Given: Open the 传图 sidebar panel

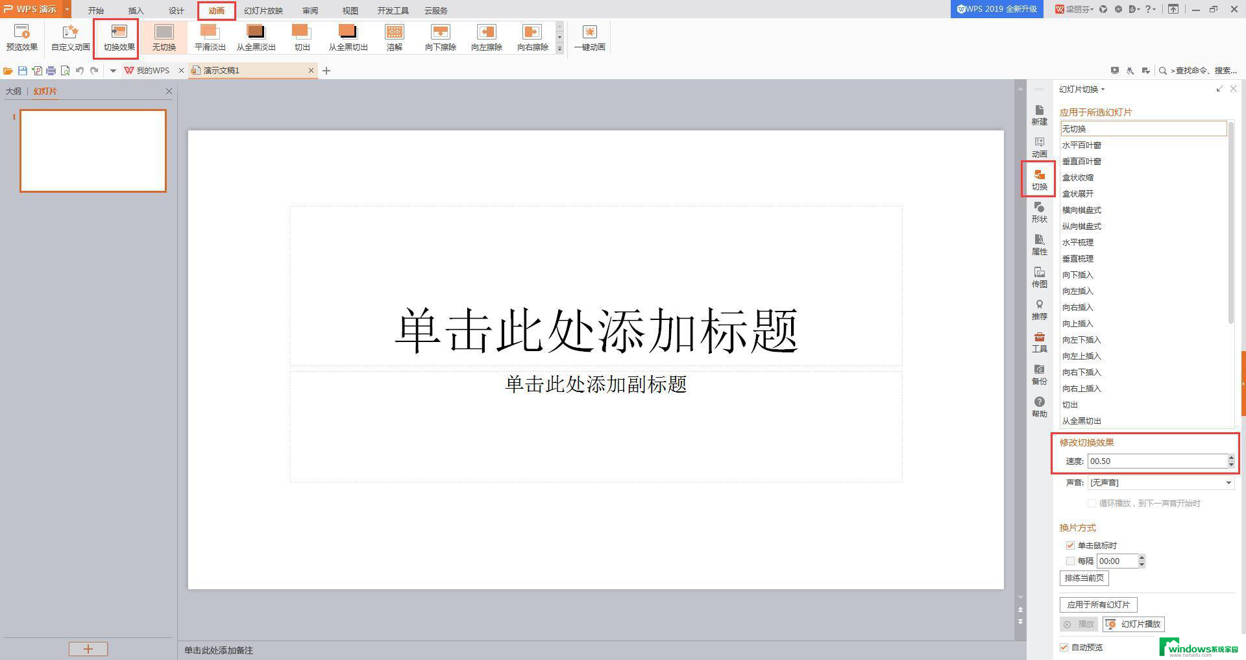Looking at the screenshot, I should pyautogui.click(x=1039, y=277).
